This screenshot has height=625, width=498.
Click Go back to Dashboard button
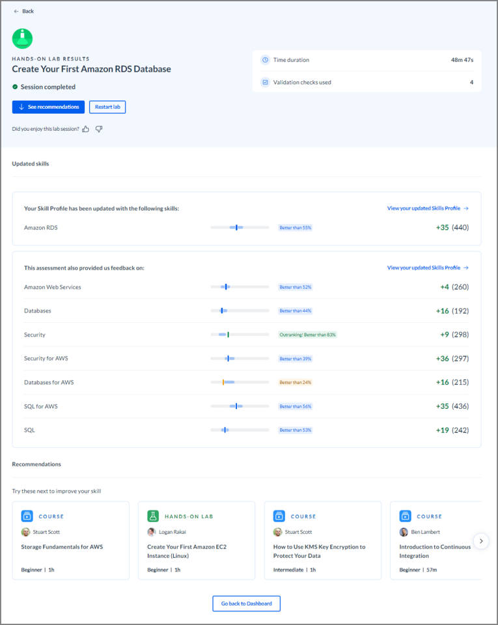(246, 604)
